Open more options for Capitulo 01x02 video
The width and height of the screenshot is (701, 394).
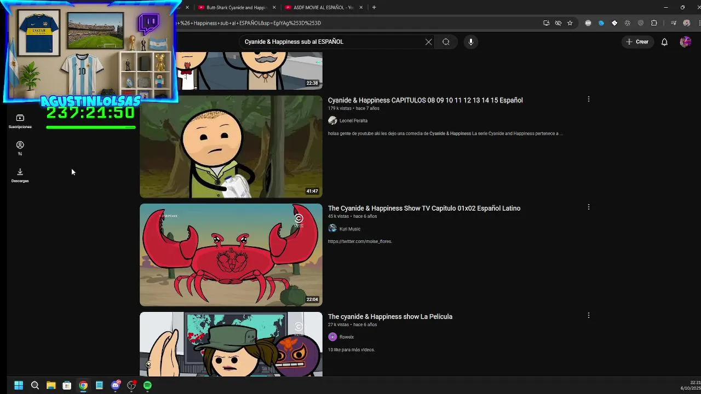[x=589, y=207]
